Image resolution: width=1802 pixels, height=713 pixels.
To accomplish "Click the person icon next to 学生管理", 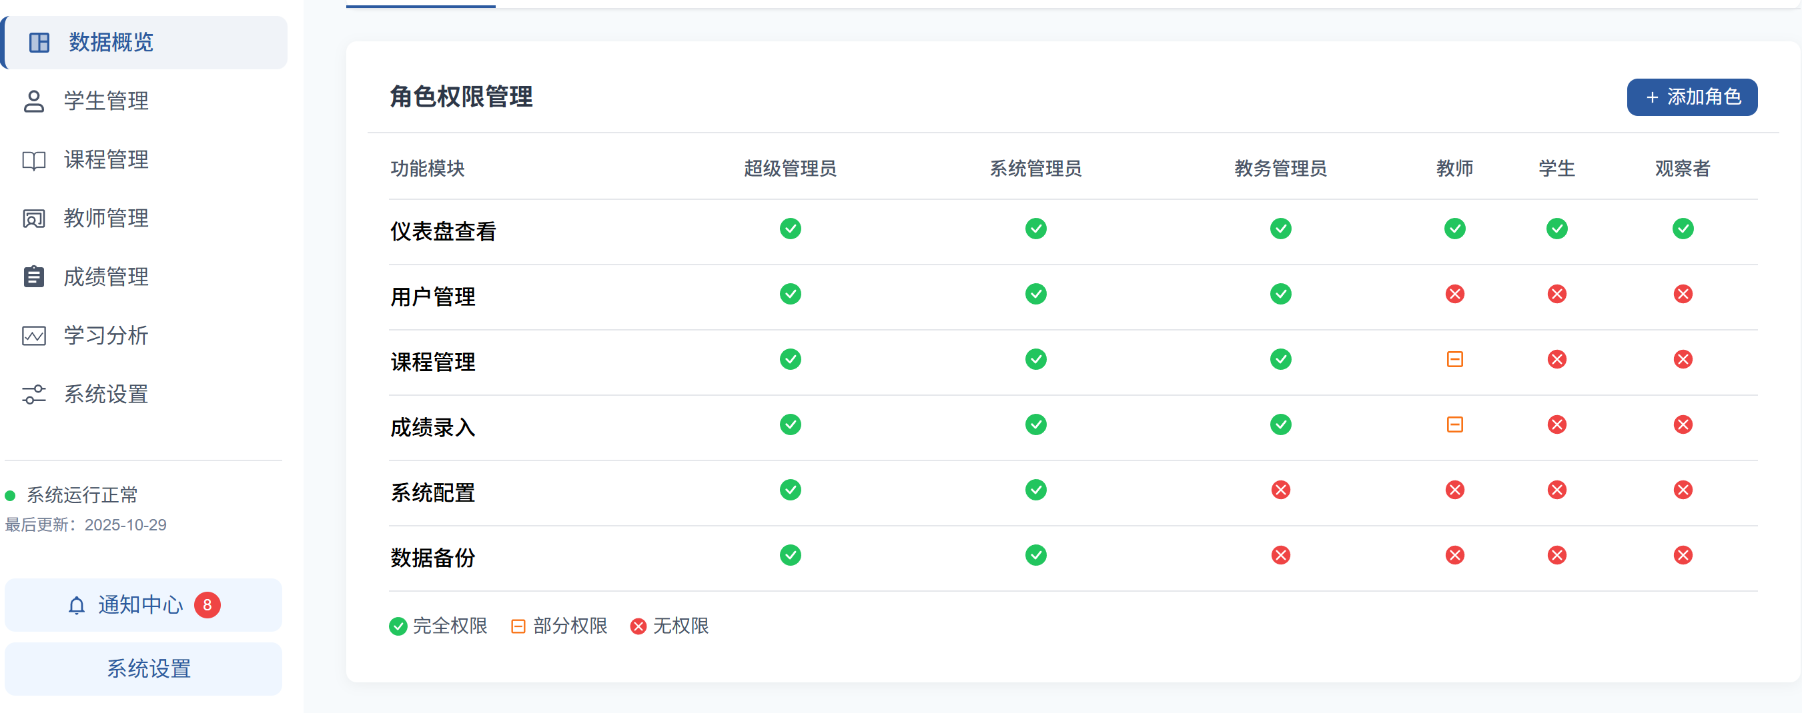I will tap(33, 101).
